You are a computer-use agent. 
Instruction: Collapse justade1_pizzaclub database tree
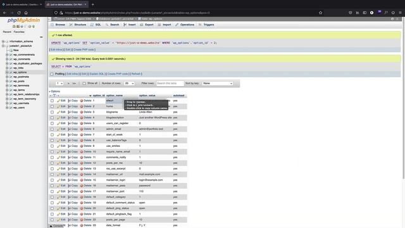(x=3, y=46)
